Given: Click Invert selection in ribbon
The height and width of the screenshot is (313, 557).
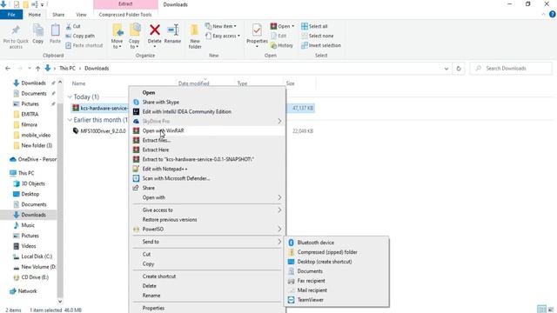Looking at the screenshot, I should pos(321,45).
